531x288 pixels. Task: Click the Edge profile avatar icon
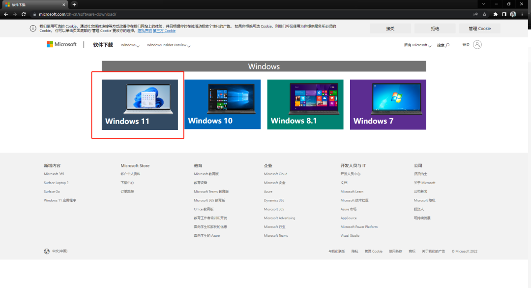coord(513,14)
